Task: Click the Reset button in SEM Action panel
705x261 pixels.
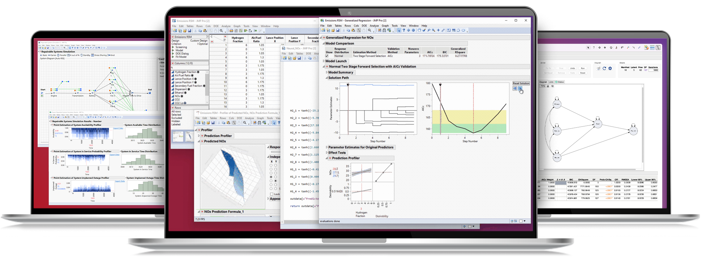Action: 583,73
